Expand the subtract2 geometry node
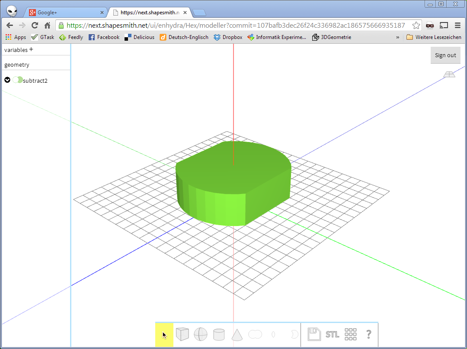The width and height of the screenshot is (467, 349). (x=7, y=80)
